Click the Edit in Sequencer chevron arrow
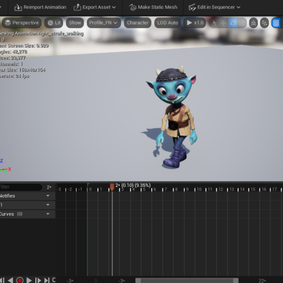 [x=238, y=8]
